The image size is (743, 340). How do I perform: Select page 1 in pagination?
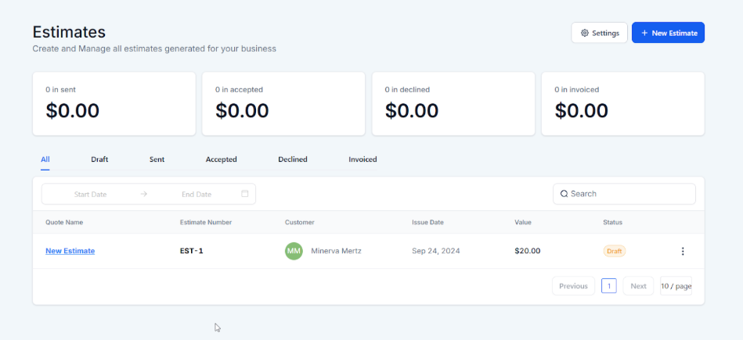tap(608, 286)
